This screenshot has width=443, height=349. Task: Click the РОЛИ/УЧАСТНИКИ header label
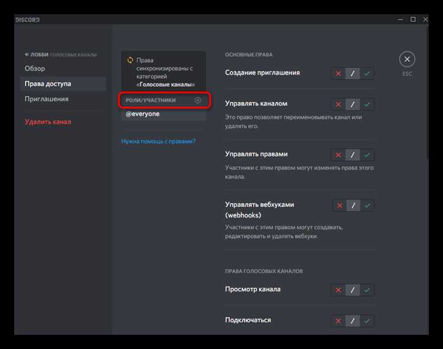point(151,100)
